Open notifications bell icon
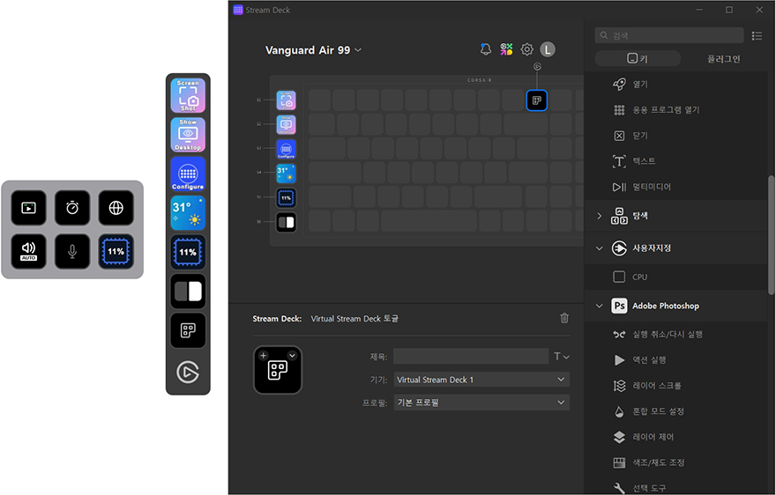This screenshot has width=776, height=495. [486, 49]
